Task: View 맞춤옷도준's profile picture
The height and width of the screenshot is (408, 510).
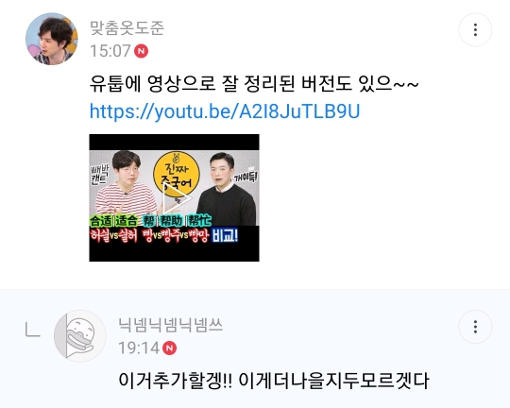Action: pos(52,39)
